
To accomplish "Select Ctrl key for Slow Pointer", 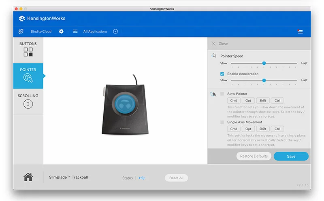I will pyautogui.click(x=277, y=100).
